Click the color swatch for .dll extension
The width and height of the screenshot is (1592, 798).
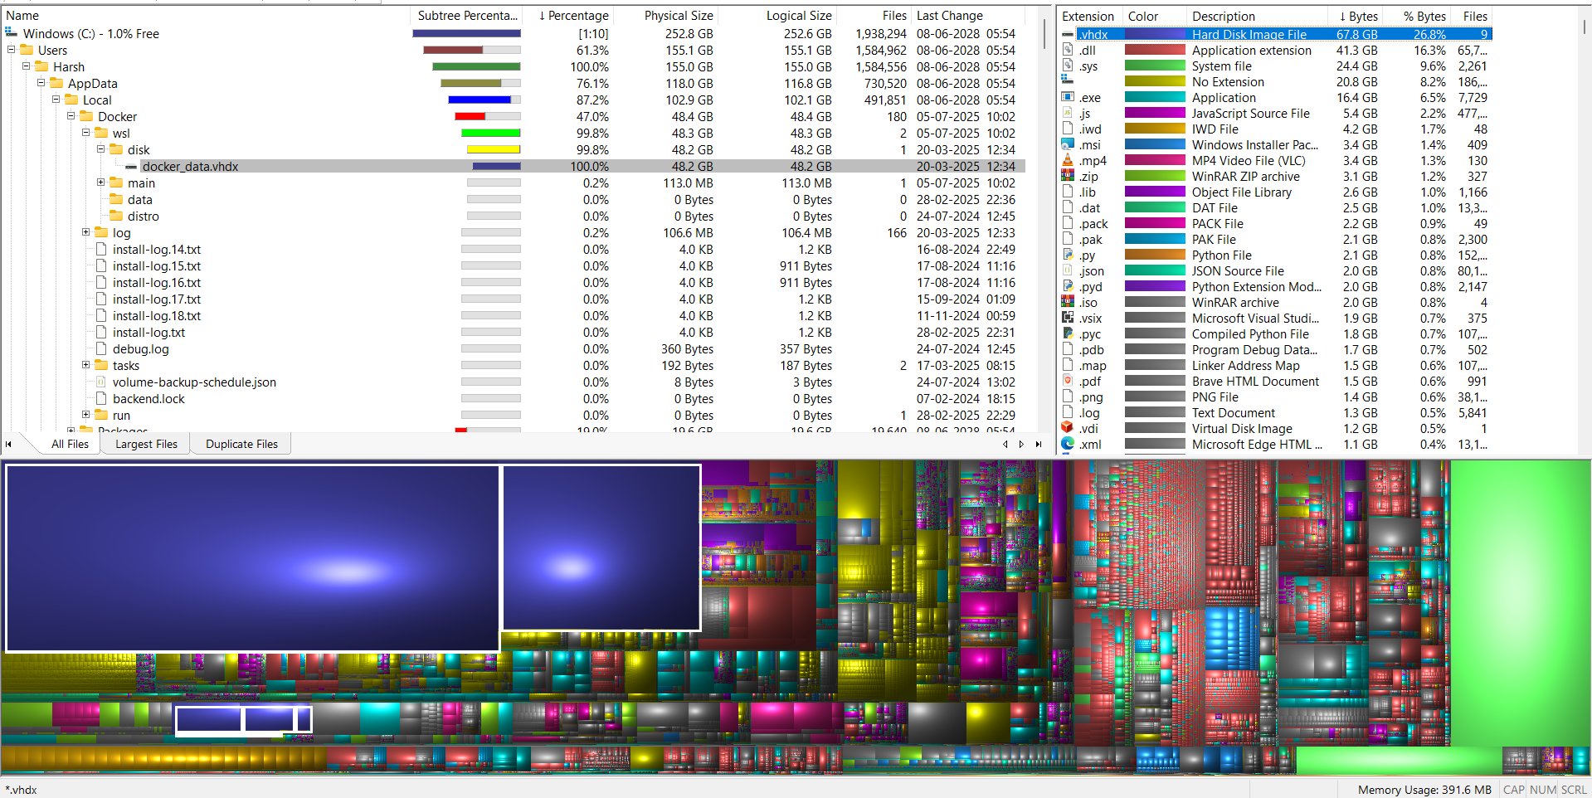pos(1155,51)
